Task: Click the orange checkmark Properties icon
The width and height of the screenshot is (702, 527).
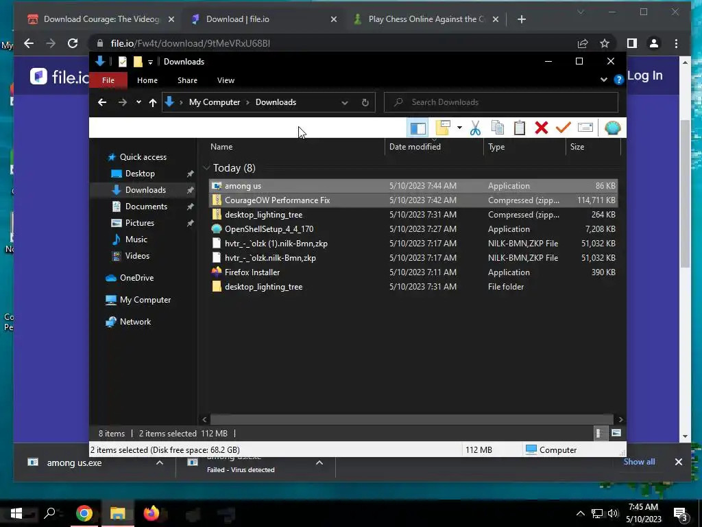Action: 563,128
